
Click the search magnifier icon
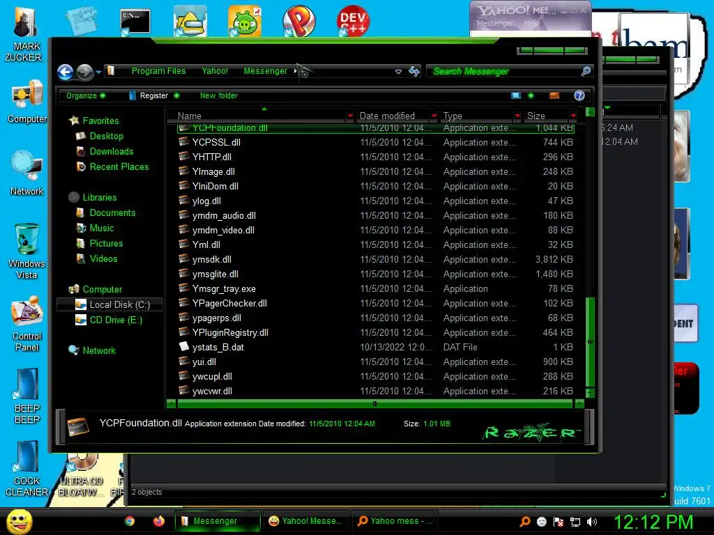click(586, 71)
